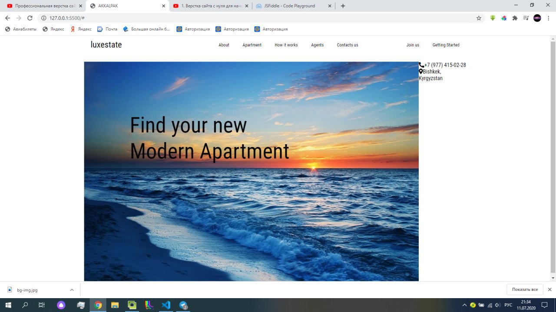This screenshot has width=556, height=312.
Task: Open the Большая онлайн bookmark
Action: [x=147, y=29]
